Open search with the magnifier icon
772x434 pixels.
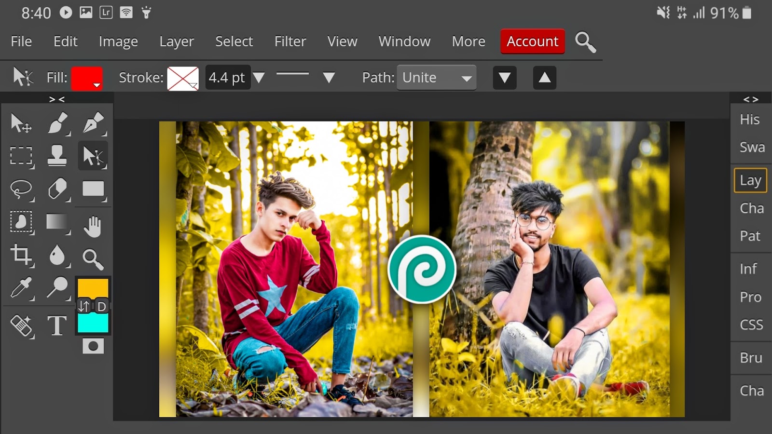(x=585, y=42)
